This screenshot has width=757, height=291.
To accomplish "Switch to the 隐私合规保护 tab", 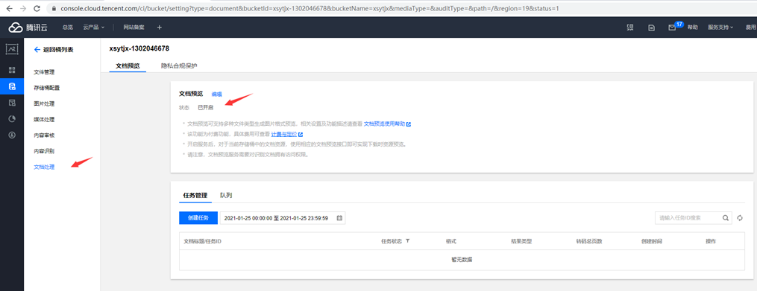I will [x=179, y=65].
